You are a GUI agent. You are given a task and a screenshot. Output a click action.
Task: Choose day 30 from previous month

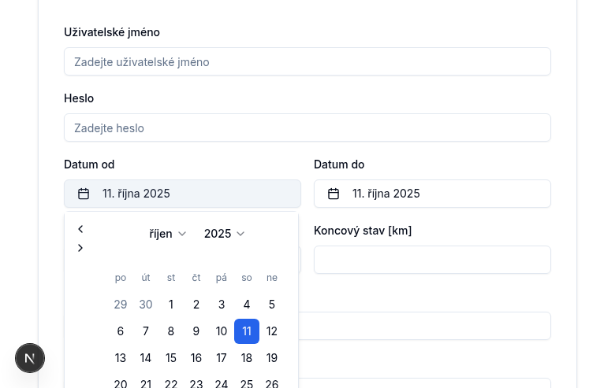point(146,305)
